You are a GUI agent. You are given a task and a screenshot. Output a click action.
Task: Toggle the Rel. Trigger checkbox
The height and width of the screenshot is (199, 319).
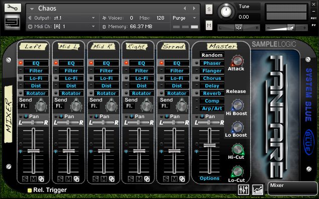(30, 190)
